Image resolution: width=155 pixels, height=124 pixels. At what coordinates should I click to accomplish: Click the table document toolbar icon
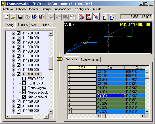click(x=89, y=17)
